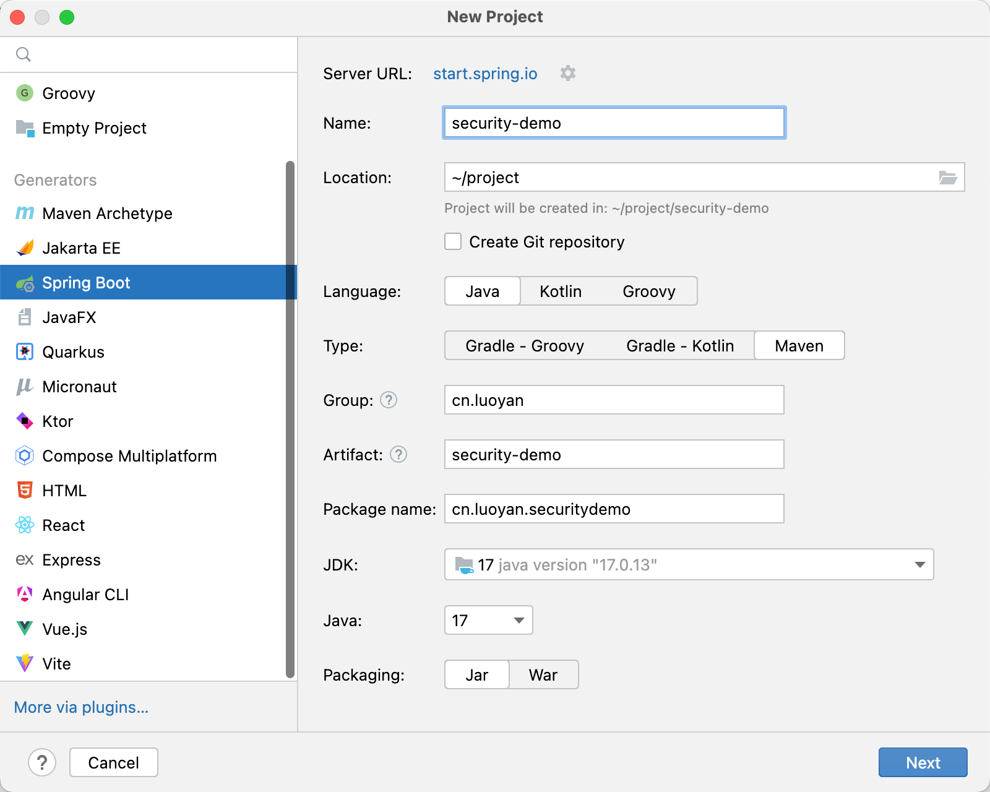
Task: Click the HTML5 icon
Action: coord(25,491)
